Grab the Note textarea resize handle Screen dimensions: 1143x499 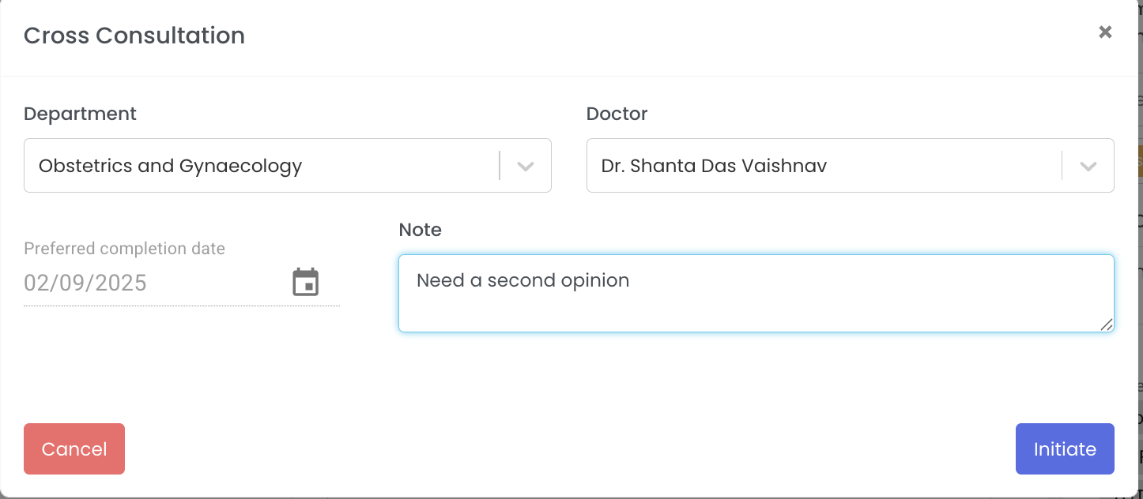[x=1107, y=325]
